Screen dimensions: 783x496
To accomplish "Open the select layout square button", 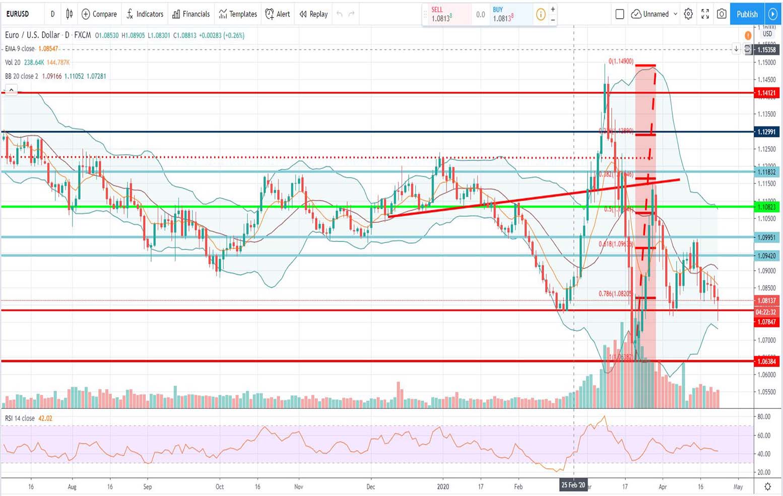I will click(620, 14).
